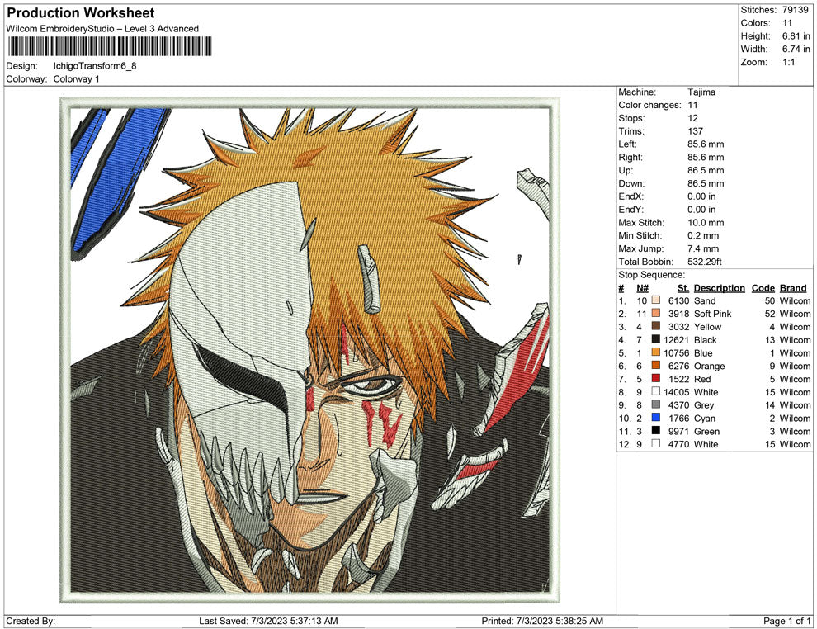Select the swatch beside the Orange row
This screenshot has height=629, width=817.
coord(656,367)
